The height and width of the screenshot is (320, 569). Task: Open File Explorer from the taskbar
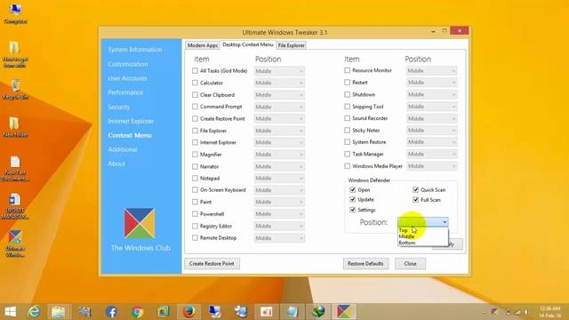click(x=58, y=311)
